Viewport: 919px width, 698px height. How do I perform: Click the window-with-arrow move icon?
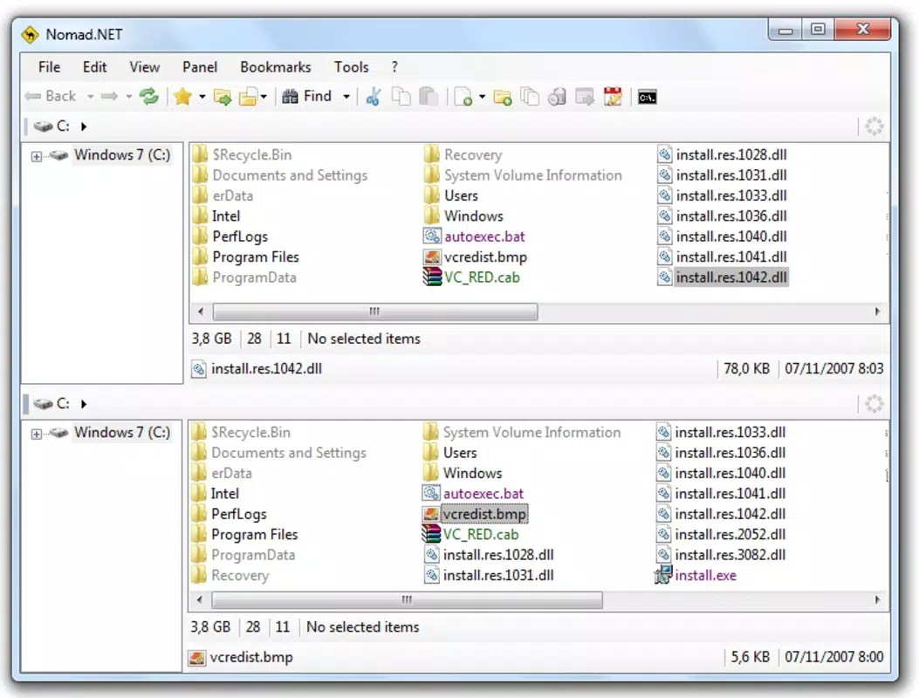(x=585, y=97)
